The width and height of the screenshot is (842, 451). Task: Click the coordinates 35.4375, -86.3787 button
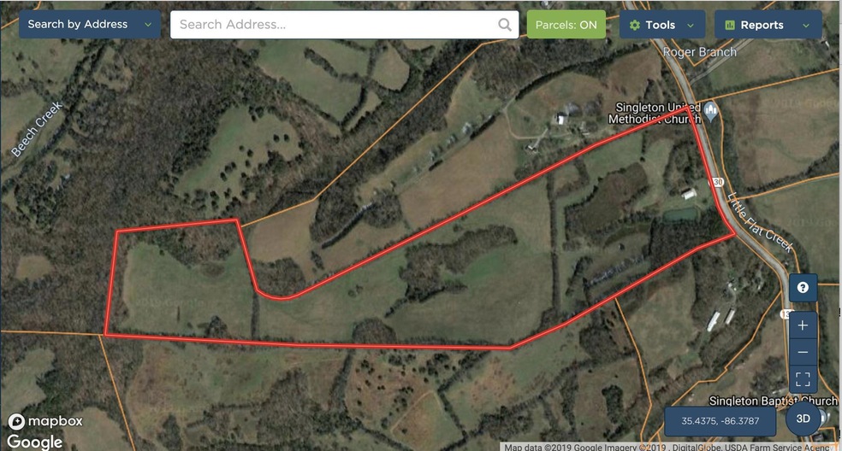click(720, 421)
